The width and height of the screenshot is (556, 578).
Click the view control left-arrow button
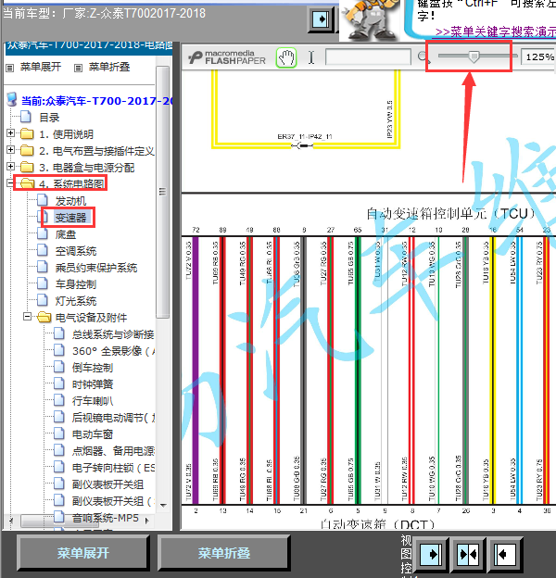click(505, 554)
